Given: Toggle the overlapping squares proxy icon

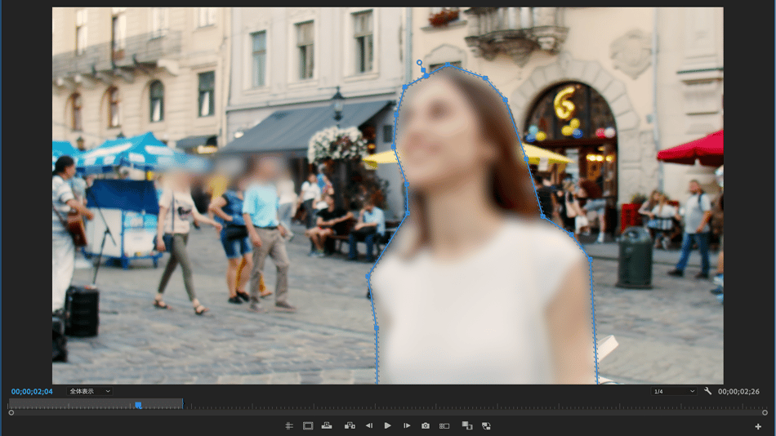Looking at the screenshot, I should tap(467, 425).
